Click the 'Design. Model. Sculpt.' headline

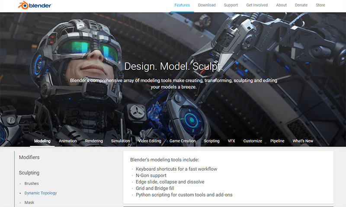click(x=173, y=67)
